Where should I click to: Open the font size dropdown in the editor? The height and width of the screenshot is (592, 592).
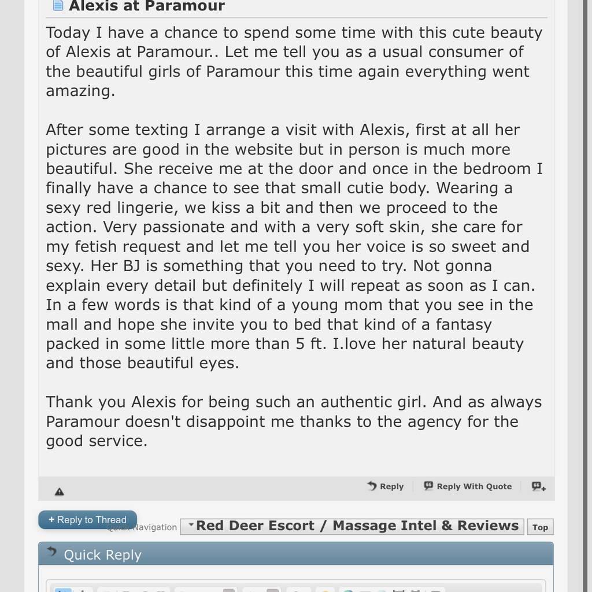(261, 590)
